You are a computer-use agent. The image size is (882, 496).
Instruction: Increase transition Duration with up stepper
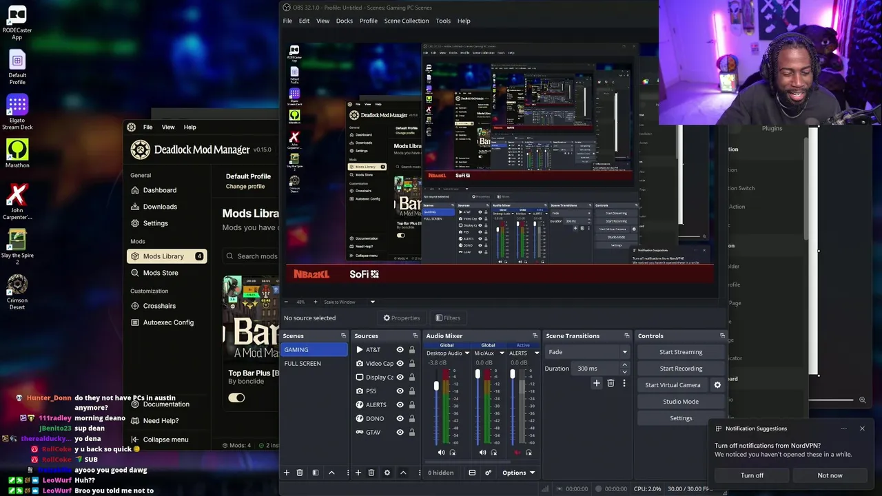click(625, 365)
